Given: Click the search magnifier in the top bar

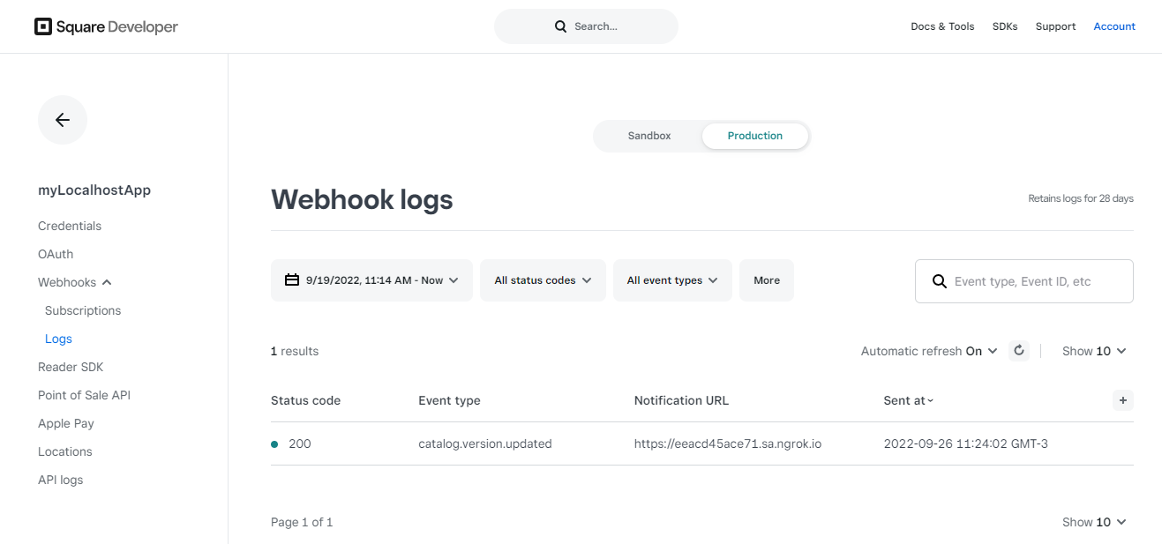Looking at the screenshot, I should pos(561,26).
